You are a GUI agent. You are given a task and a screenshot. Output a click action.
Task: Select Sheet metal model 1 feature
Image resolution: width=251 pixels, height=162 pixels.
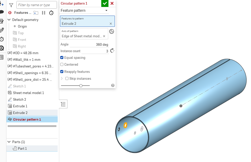(x=28, y=93)
